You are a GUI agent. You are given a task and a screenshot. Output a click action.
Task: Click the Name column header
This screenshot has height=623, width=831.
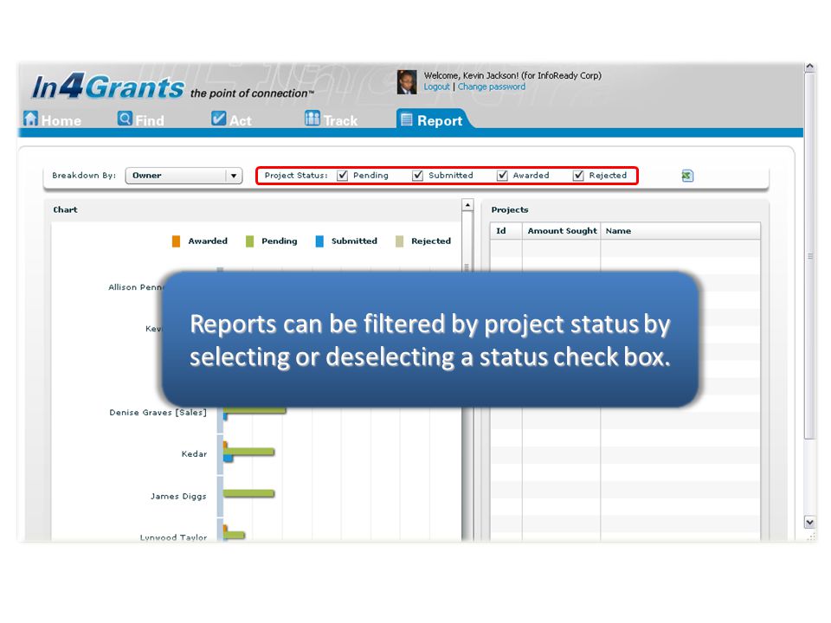(x=680, y=231)
